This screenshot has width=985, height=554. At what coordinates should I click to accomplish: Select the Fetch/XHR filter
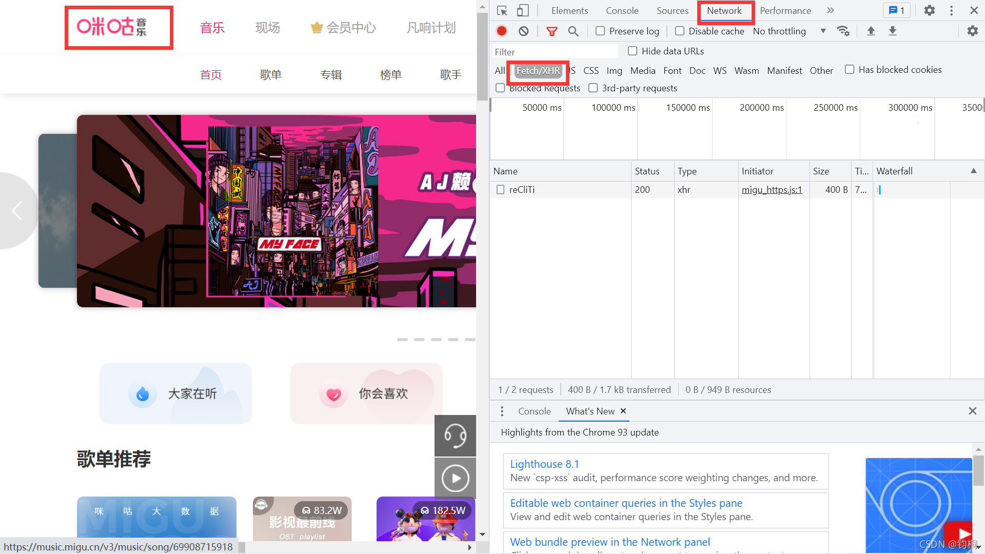(538, 71)
